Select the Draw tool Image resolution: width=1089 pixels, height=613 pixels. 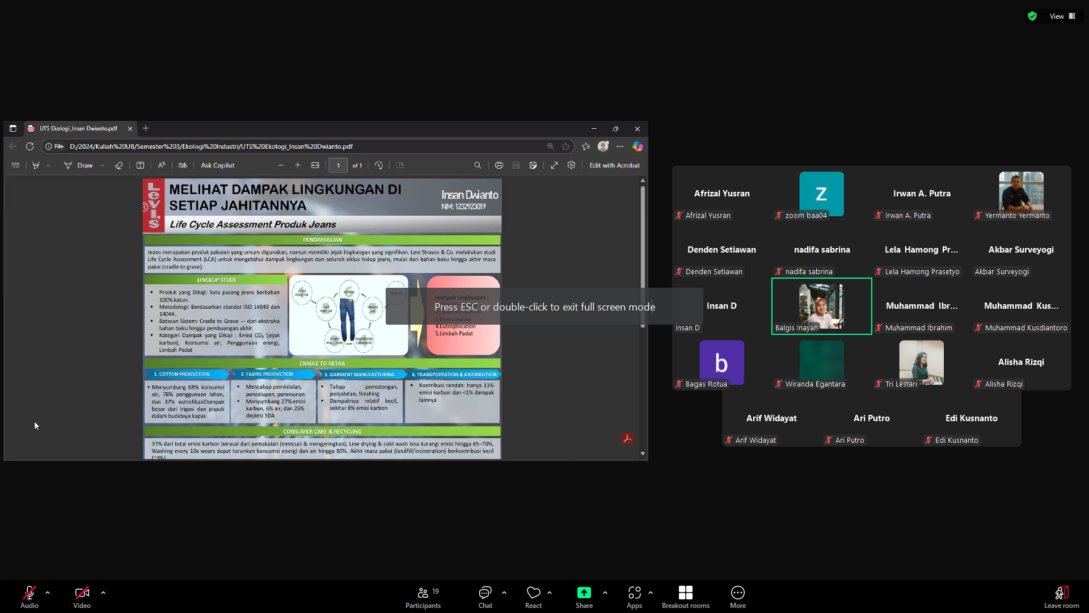tap(78, 166)
